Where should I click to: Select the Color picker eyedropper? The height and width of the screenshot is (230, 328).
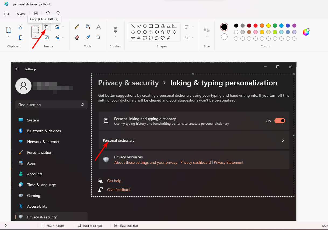tap(88, 37)
